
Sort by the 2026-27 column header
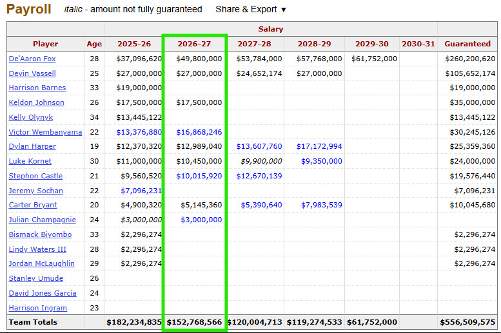(194, 44)
